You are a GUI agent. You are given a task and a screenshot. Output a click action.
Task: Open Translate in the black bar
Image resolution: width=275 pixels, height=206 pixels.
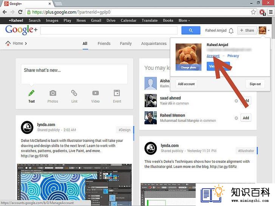click(150, 20)
